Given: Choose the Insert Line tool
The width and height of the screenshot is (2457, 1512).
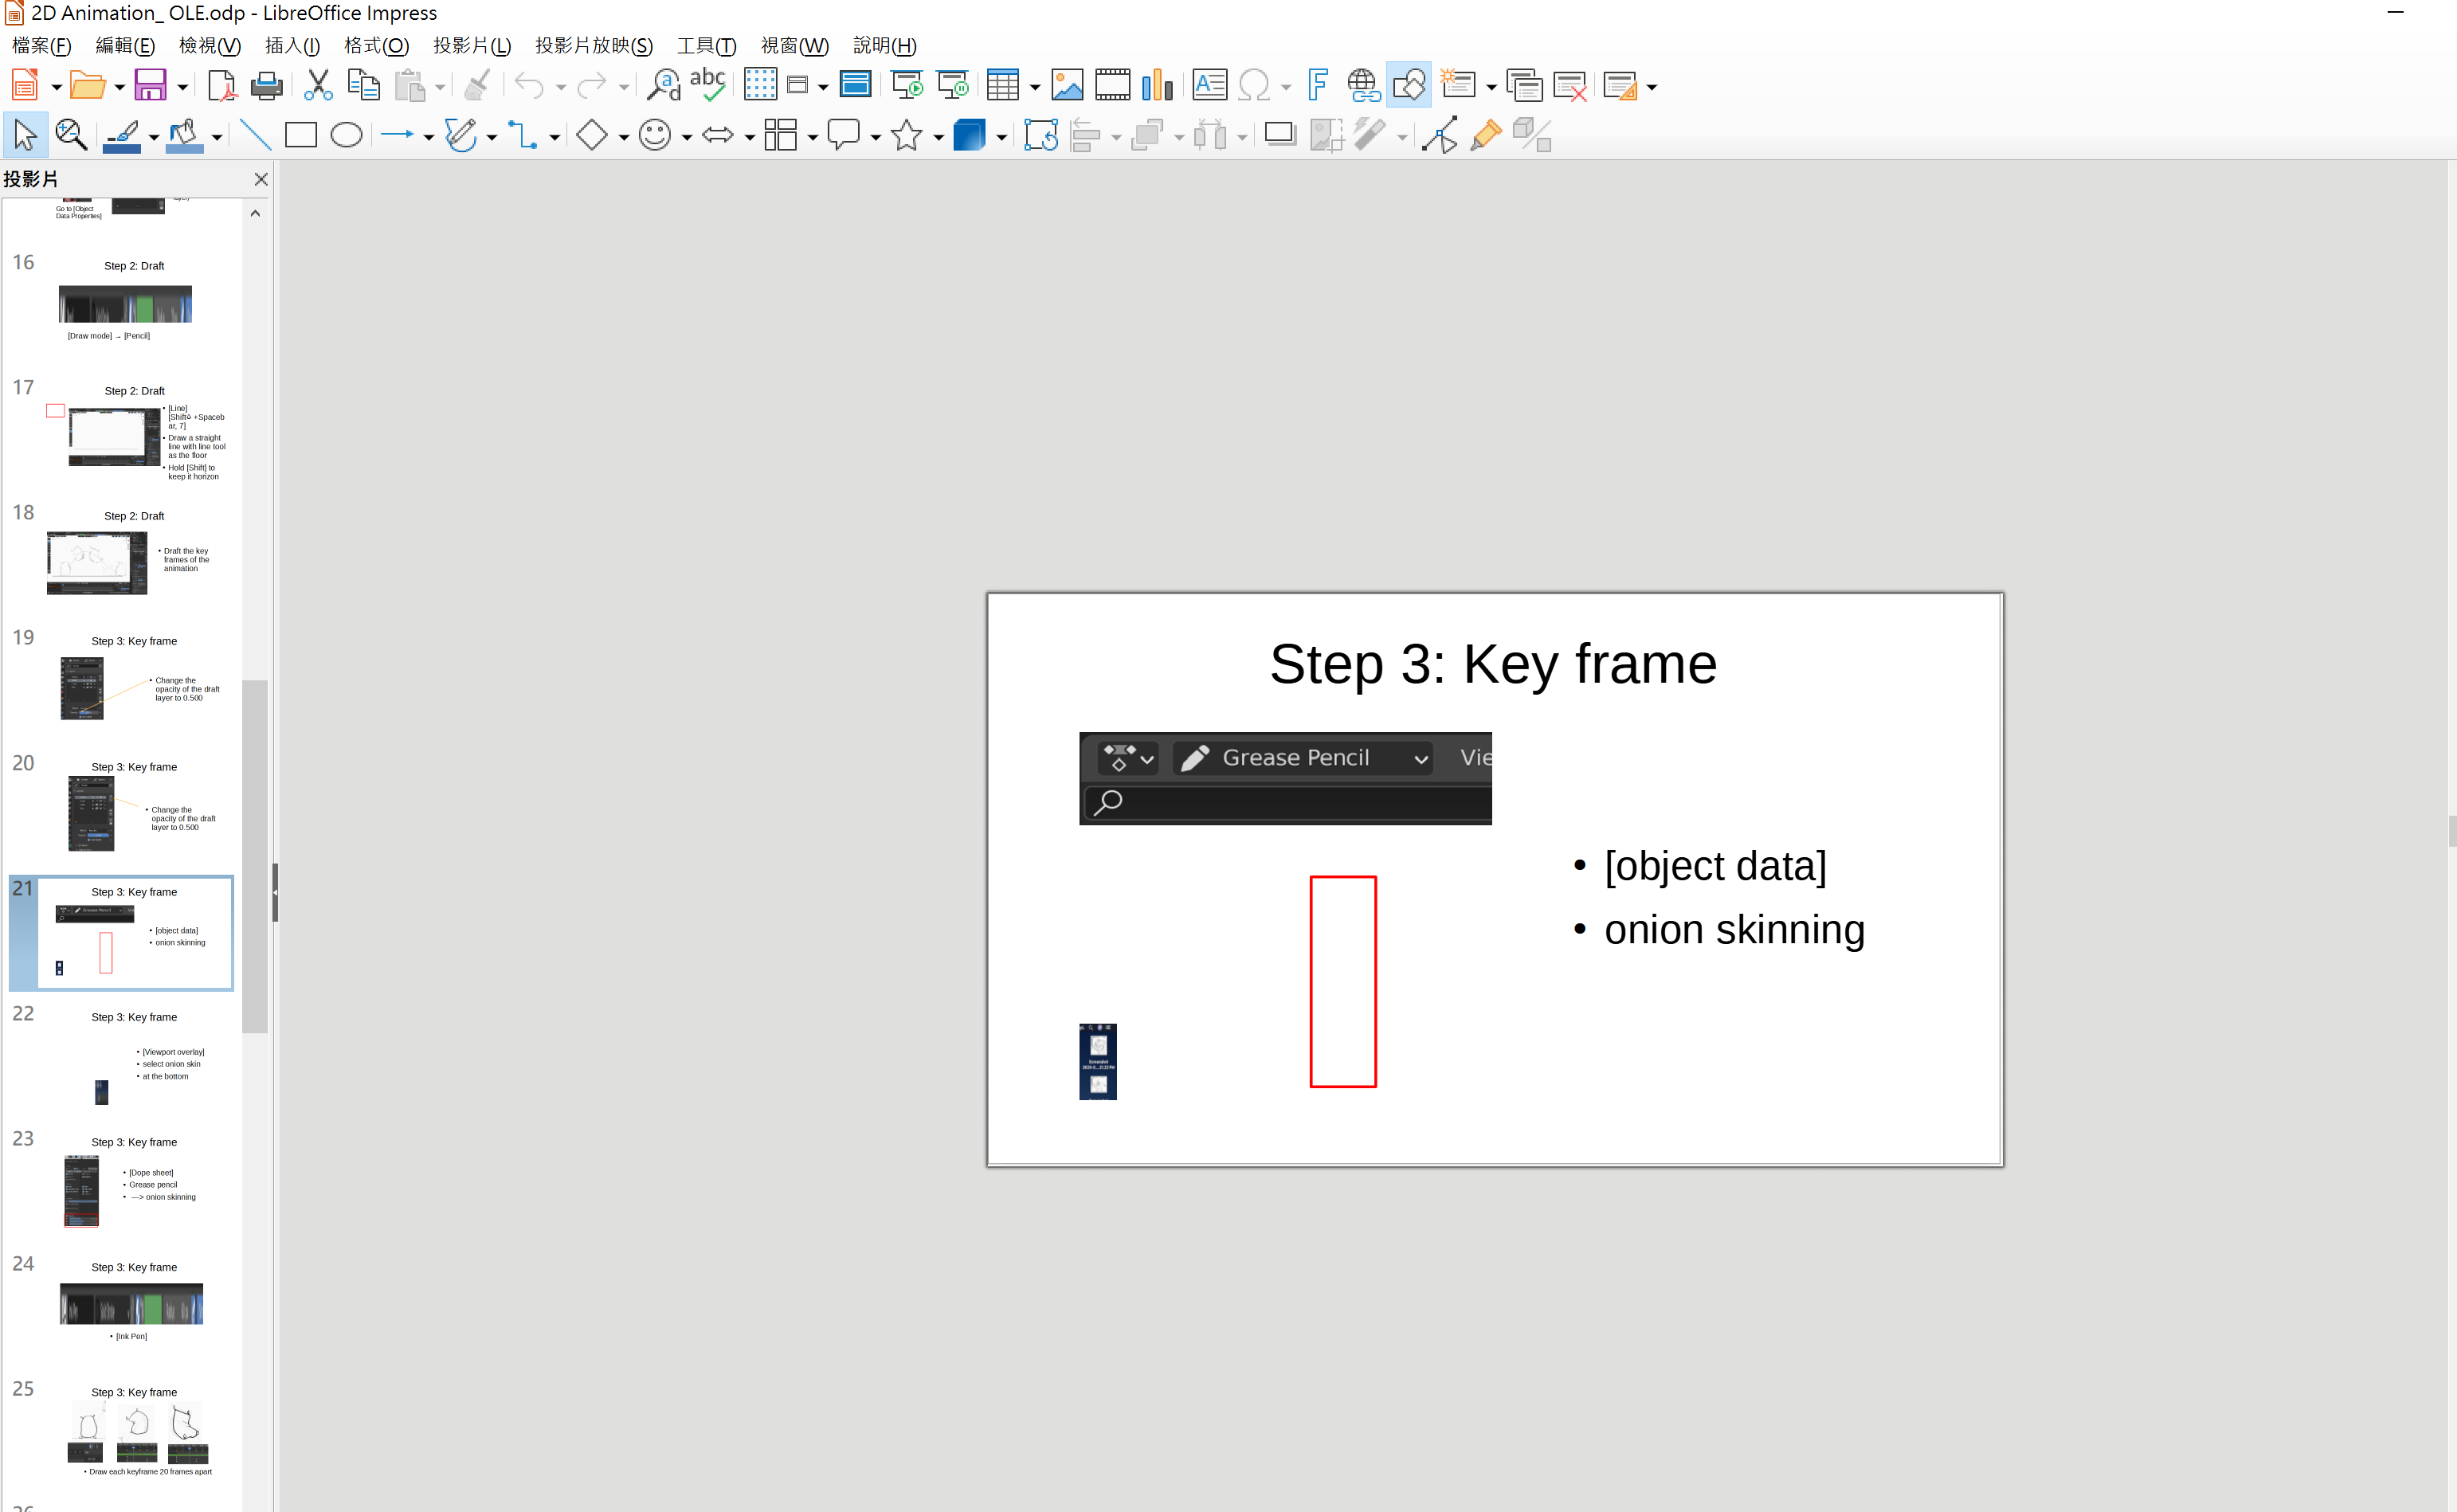Looking at the screenshot, I should (256, 135).
